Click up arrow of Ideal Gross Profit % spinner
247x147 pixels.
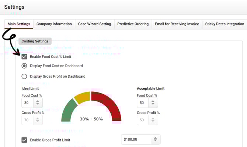38,118
